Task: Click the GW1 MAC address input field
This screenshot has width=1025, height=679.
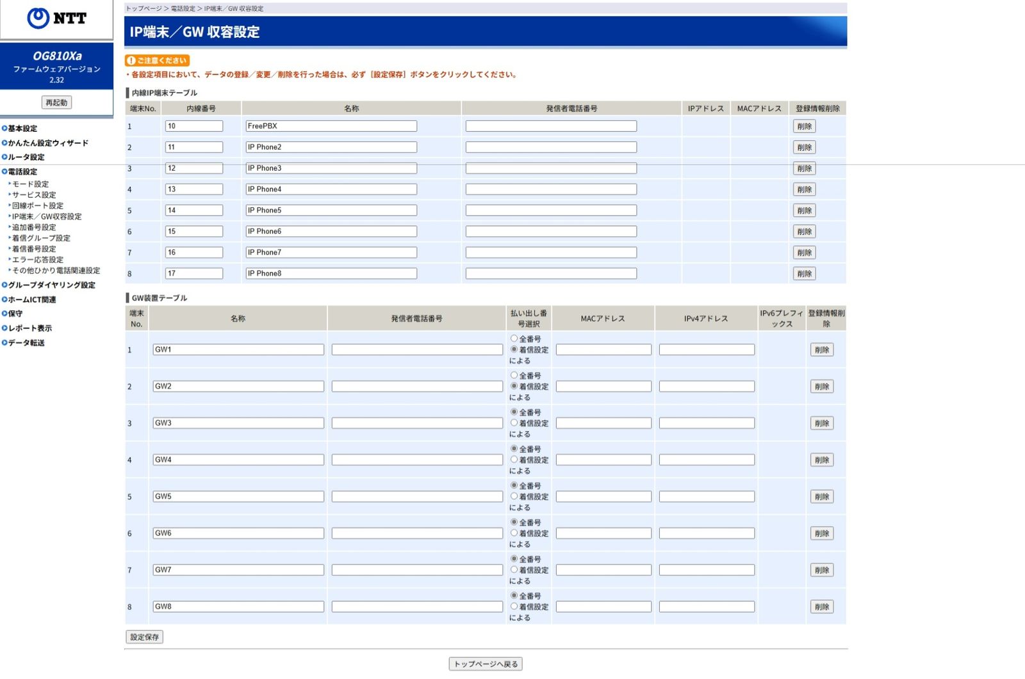Action: coord(603,350)
